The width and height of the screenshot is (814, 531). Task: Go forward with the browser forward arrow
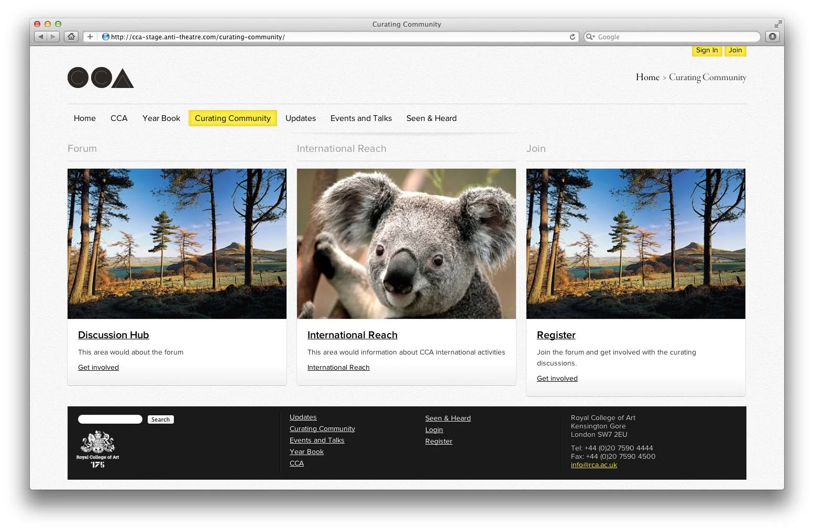pos(53,37)
